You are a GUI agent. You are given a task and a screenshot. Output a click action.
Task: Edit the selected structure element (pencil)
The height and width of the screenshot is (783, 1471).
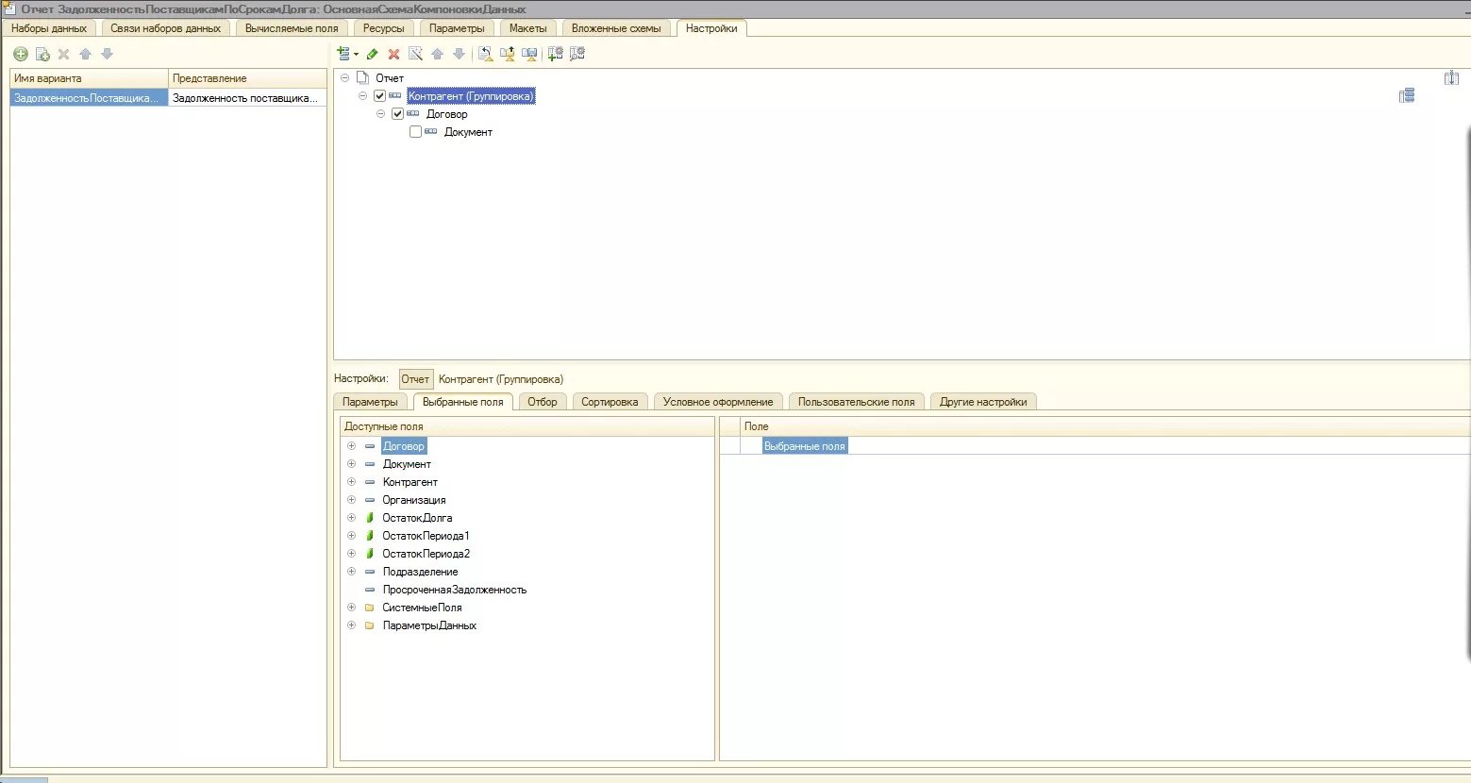pyautogui.click(x=373, y=54)
